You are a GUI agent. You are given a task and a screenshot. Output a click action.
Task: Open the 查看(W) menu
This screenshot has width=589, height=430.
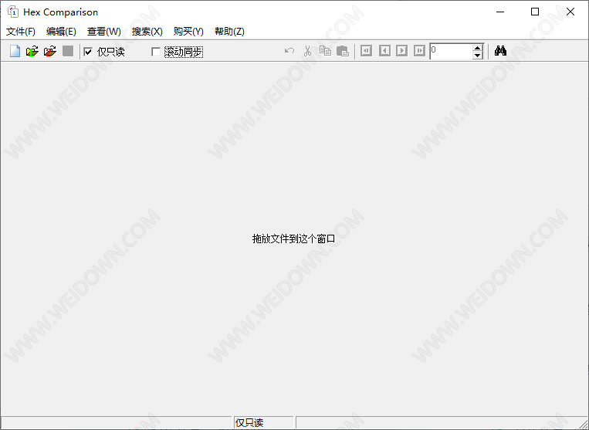pos(104,32)
